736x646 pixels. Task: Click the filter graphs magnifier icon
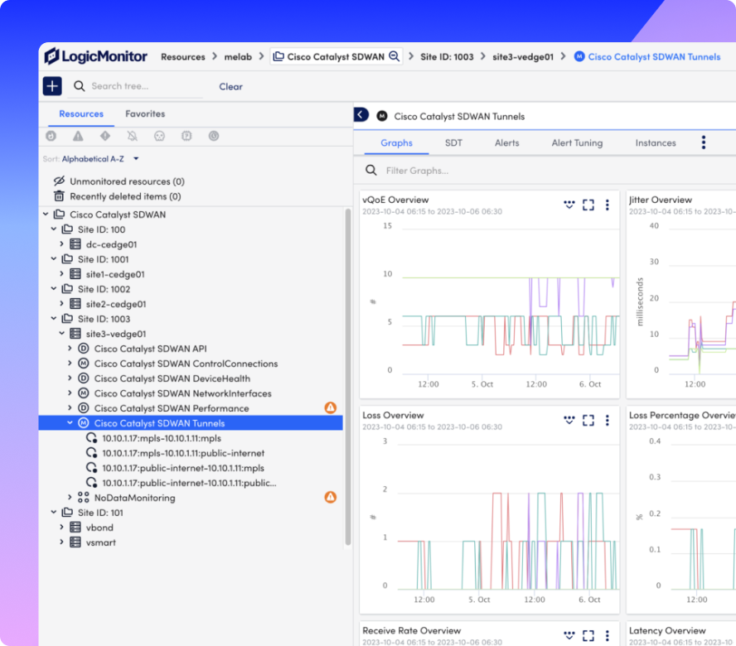click(x=370, y=170)
